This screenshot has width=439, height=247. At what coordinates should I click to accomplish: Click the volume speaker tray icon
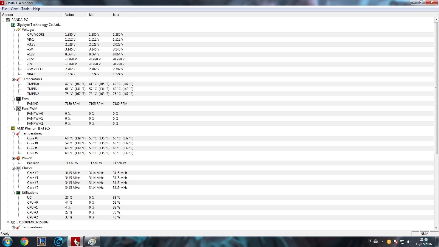click(409, 242)
